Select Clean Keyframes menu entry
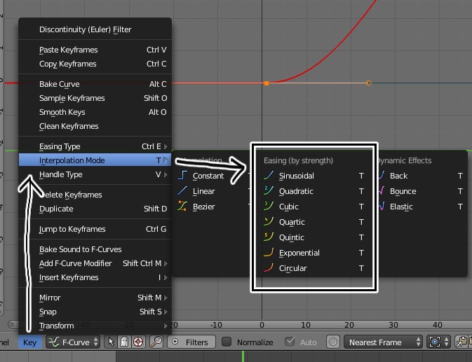Image resolution: width=472 pixels, height=362 pixels. coord(95,126)
